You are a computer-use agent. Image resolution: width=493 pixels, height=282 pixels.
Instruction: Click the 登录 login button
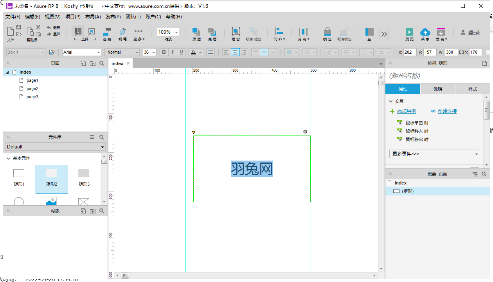[x=470, y=33]
